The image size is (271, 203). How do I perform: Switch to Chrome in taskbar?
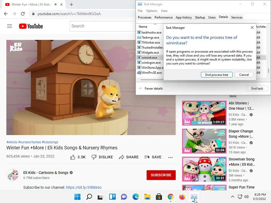(171, 197)
